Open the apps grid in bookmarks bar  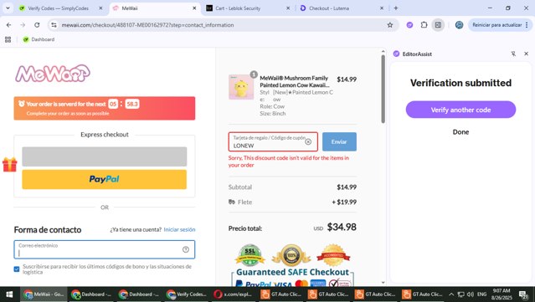point(8,39)
